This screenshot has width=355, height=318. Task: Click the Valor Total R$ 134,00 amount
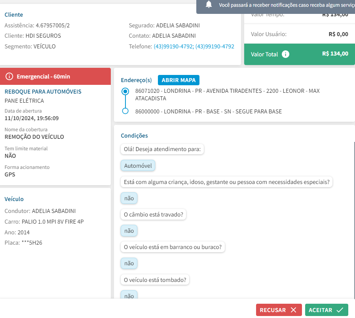tap(335, 54)
